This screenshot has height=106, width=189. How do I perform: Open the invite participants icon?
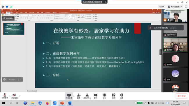(79, 96)
